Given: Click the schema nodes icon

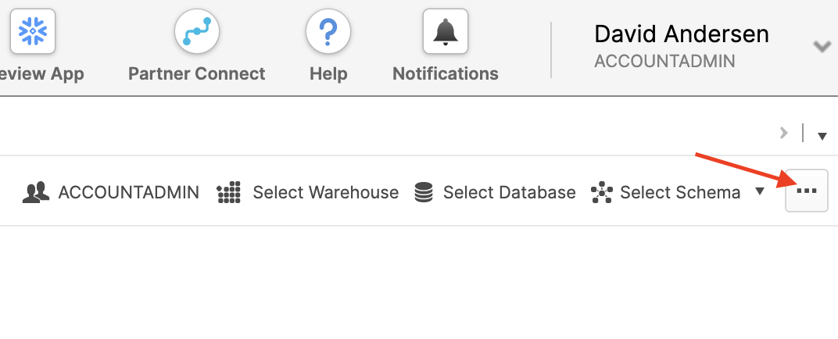Looking at the screenshot, I should (601, 192).
